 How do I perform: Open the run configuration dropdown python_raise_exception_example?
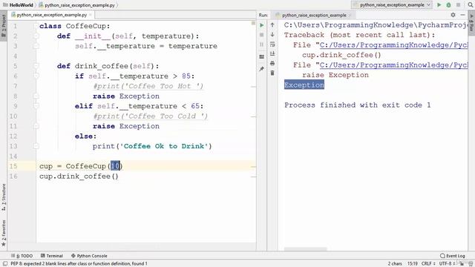coord(392,5)
